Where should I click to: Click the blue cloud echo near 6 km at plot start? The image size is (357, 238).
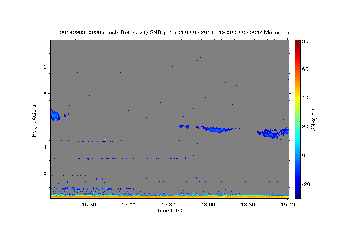(x=55, y=115)
